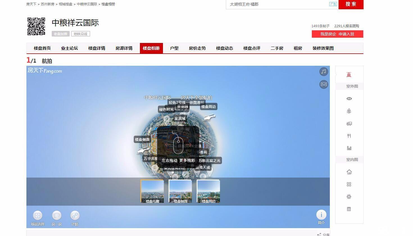This screenshot has height=236, width=413.
Task: Toggle the background music icon
Action: pyautogui.click(x=324, y=72)
